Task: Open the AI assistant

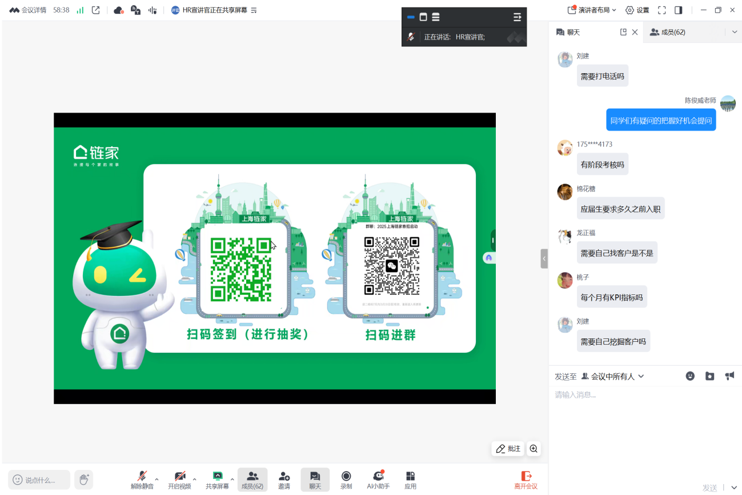Action: [x=378, y=479]
